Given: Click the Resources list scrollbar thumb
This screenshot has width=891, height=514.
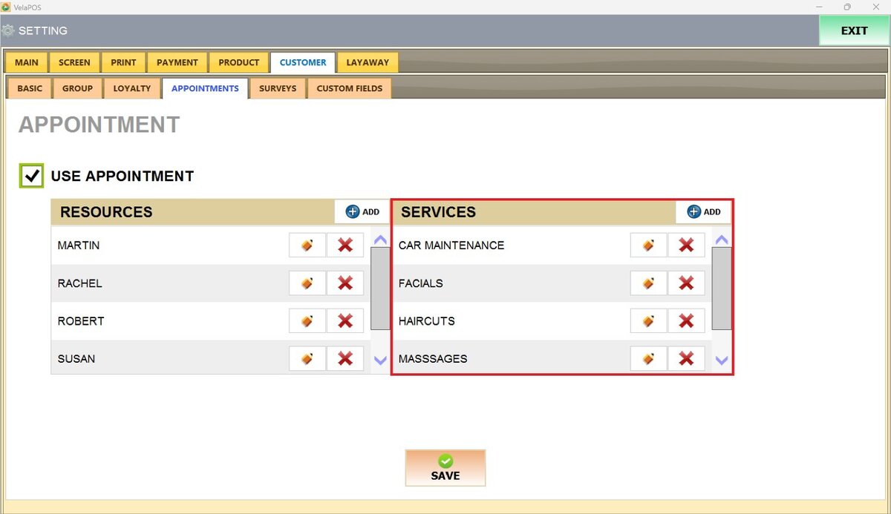Looking at the screenshot, I should pyautogui.click(x=380, y=289).
